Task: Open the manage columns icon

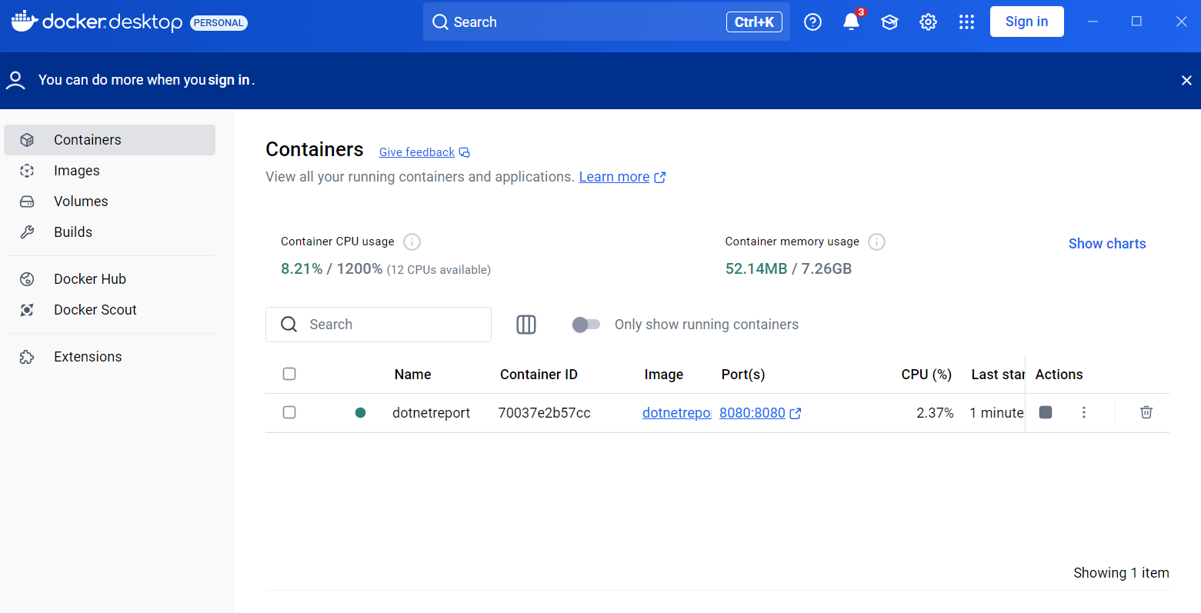Action: click(526, 325)
